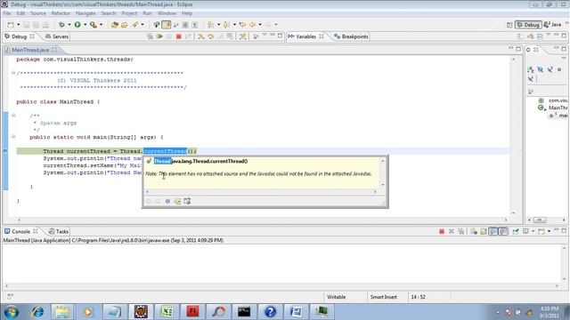
Task: Click the Debug perspective button
Action: coord(528,25)
